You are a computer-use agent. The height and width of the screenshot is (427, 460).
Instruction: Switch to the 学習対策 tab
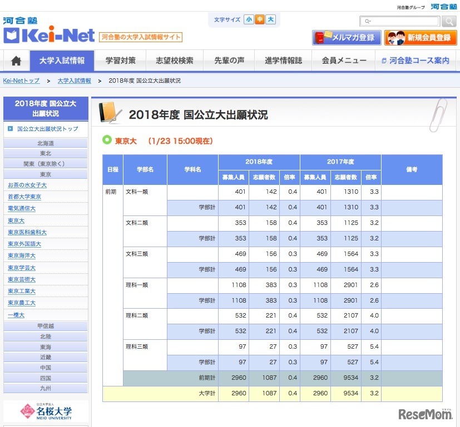pyautogui.click(x=120, y=61)
